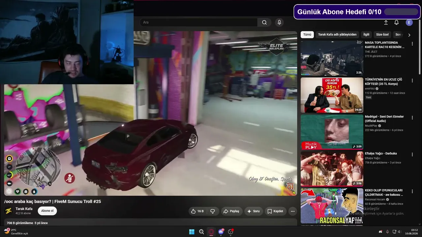422x237 pixels.
Task: Like the video (16 B thumbs up)
Action: 197,211
